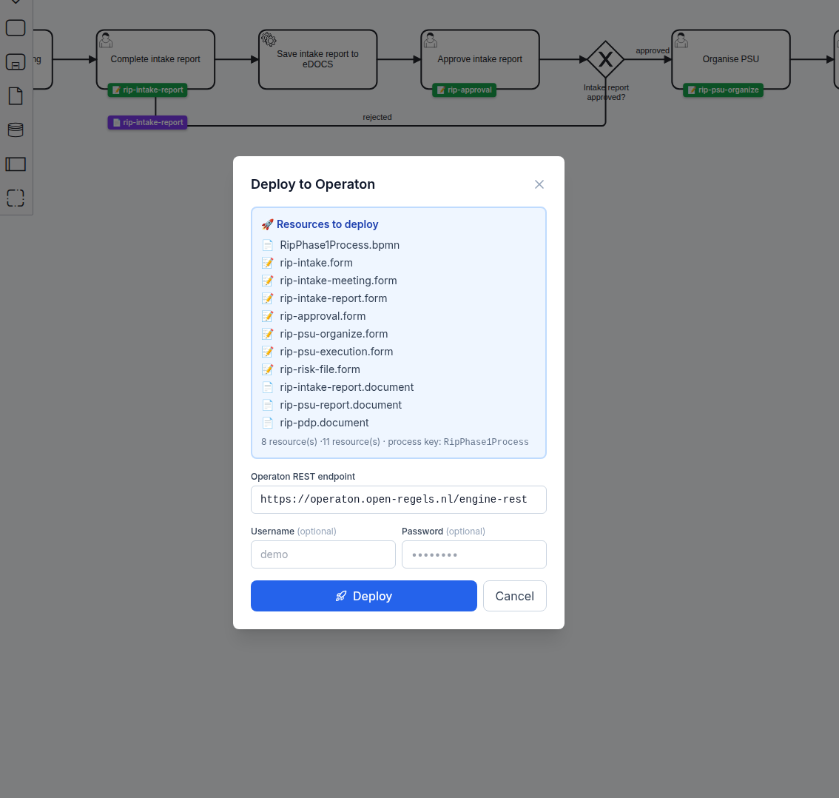Select RipPhase1Process.bpmn in the resources list
This screenshot has height=798, width=839.
tap(340, 245)
